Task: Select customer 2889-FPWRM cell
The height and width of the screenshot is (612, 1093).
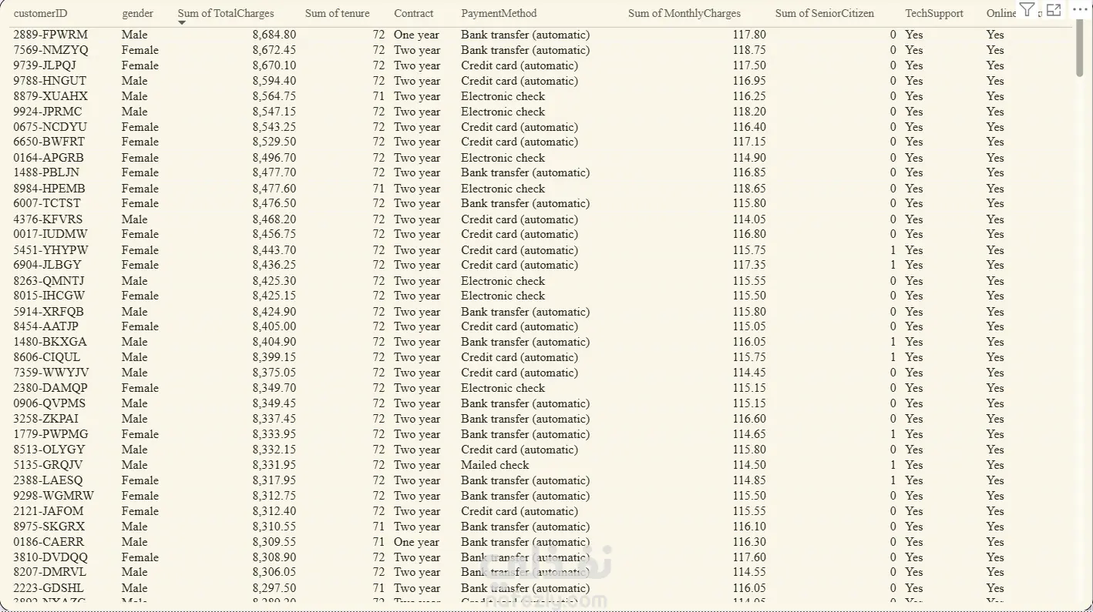Action: pos(51,35)
